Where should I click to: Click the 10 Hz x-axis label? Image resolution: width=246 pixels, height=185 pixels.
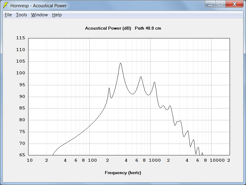30,160
